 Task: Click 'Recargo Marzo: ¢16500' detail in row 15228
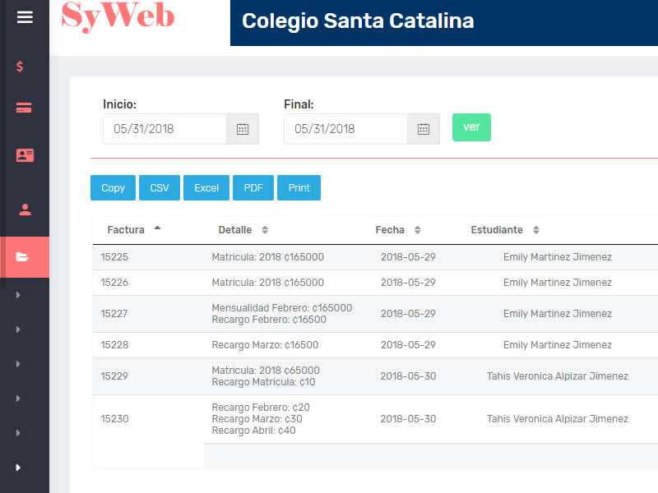click(265, 345)
